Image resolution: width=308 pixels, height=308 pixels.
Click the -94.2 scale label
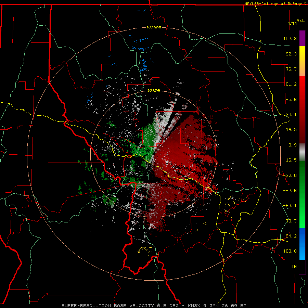[290, 236]
